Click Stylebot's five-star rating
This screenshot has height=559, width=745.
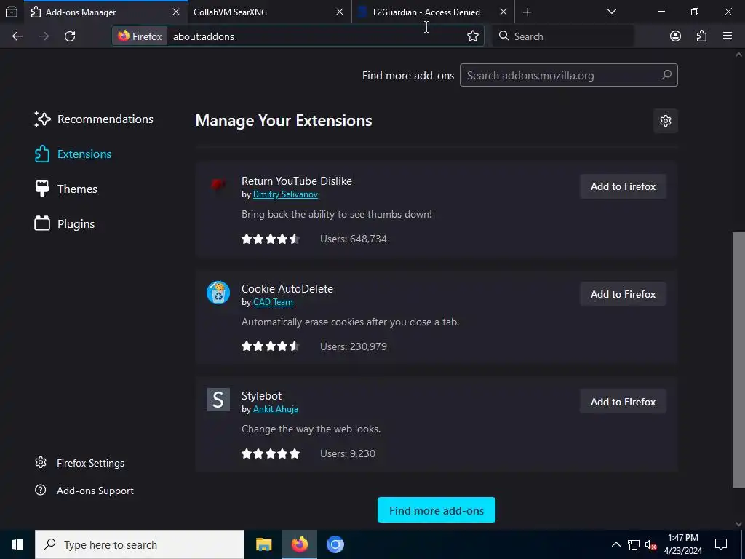(x=271, y=453)
